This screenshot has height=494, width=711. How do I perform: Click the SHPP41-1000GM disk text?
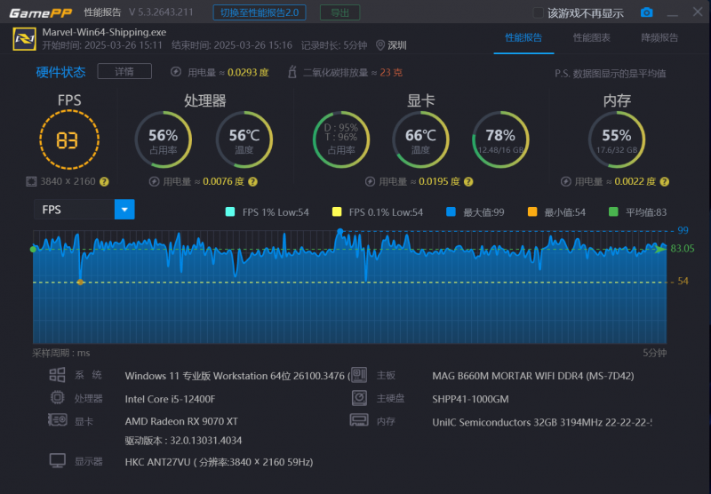click(x=470, y=399)
